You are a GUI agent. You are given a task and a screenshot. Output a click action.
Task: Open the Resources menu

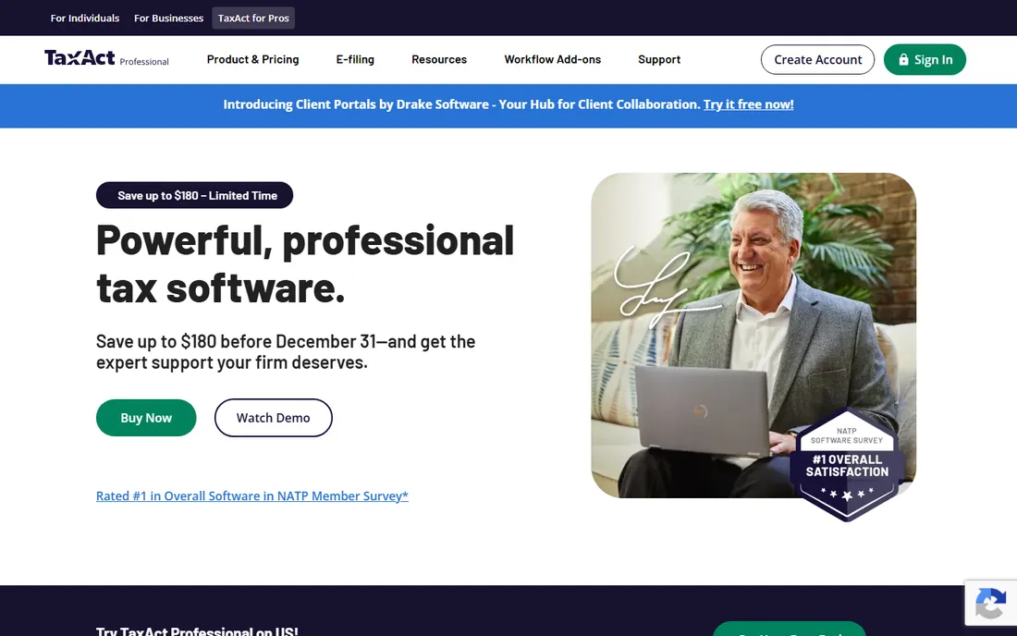[x=439, y=60]
